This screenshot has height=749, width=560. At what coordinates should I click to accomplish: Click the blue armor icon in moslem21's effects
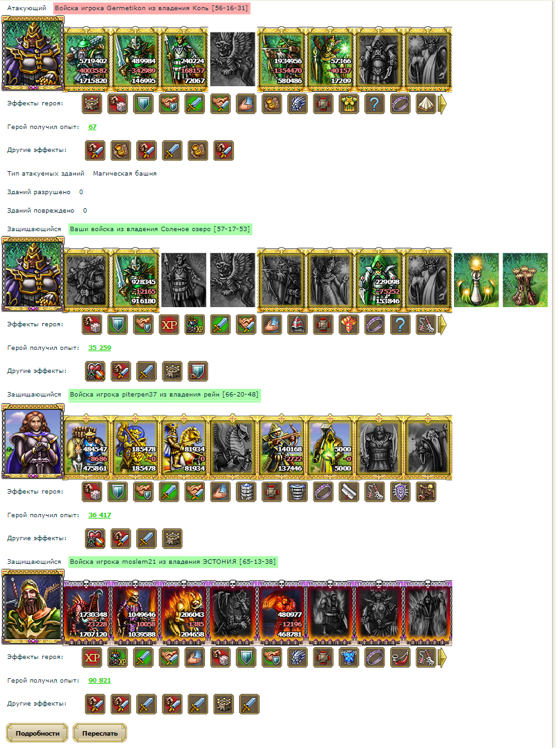(349, 658)
